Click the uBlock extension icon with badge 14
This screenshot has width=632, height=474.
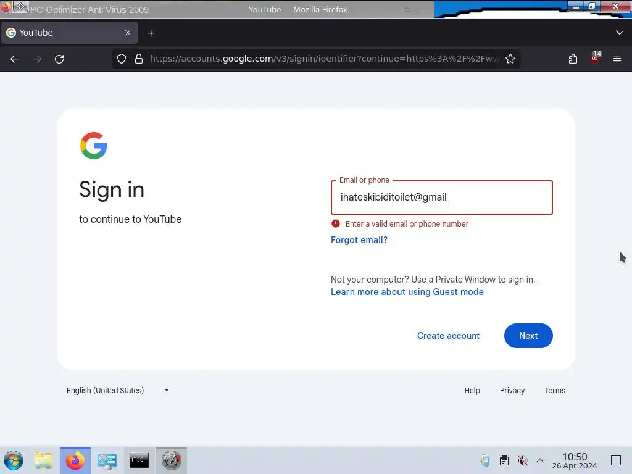596,57
